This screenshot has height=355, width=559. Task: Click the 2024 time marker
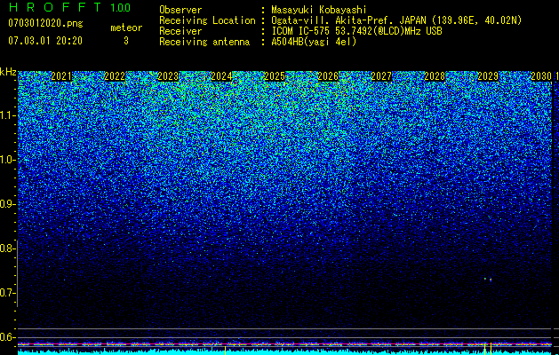tap(221, 76)
